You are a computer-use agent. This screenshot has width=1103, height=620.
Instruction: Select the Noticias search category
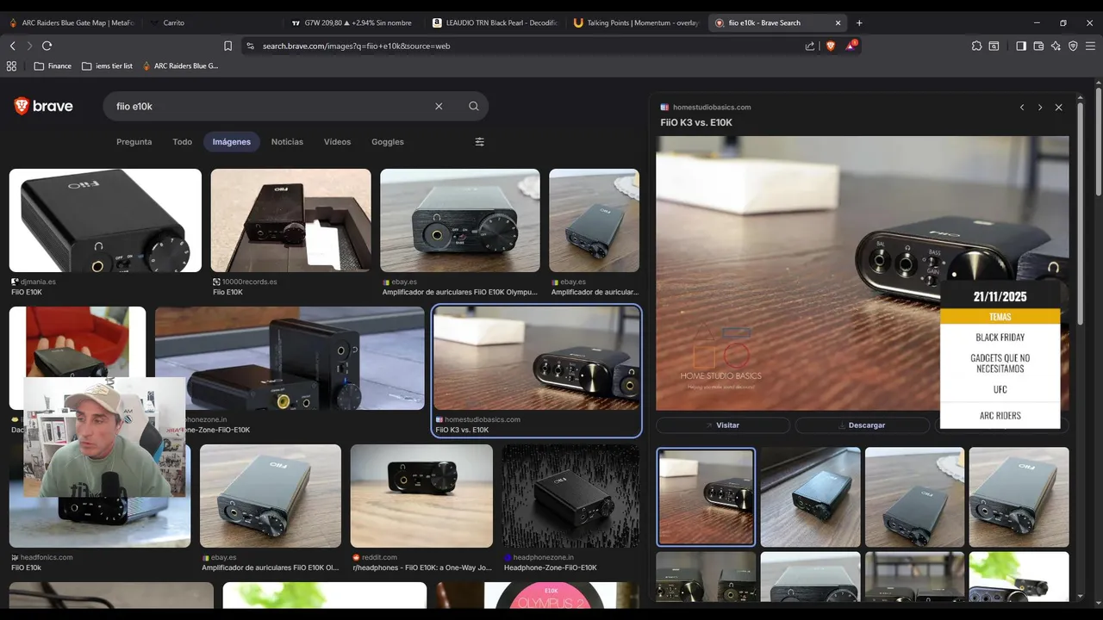(x=287, y=142)
